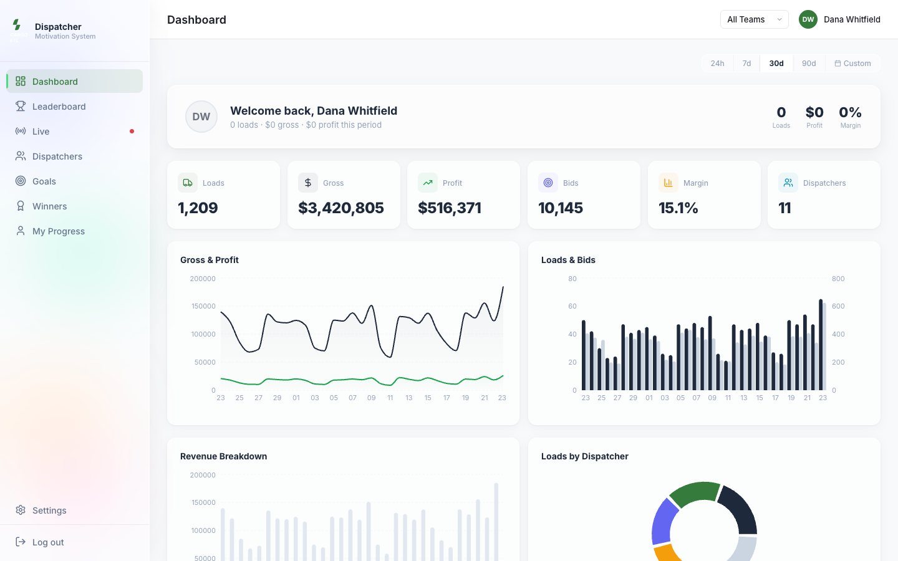Open the Live view
The image size is (898, 561).
point(75,131)
